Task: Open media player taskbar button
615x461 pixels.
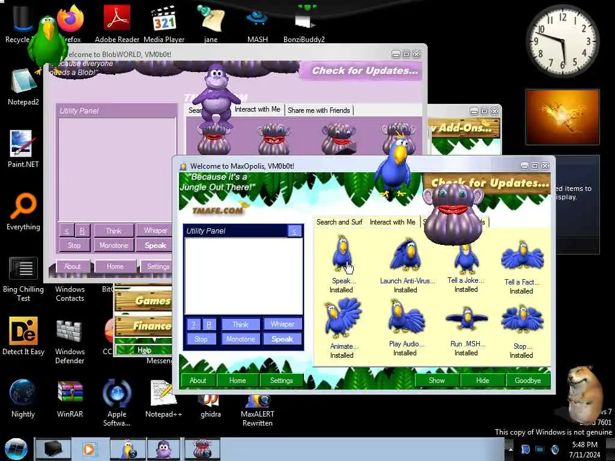Action: tap(89, 449)
